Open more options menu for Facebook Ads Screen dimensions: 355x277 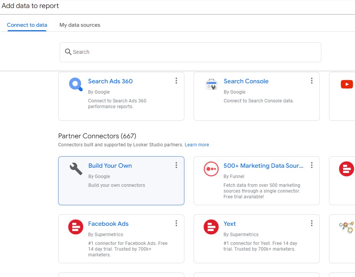176,223
